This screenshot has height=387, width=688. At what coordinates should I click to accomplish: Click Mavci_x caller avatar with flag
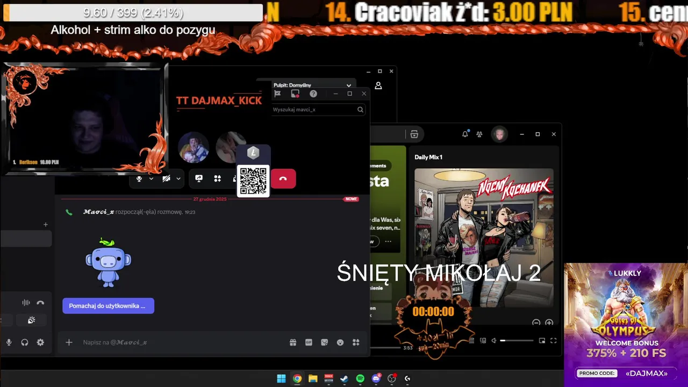click(x=193, y=147)
